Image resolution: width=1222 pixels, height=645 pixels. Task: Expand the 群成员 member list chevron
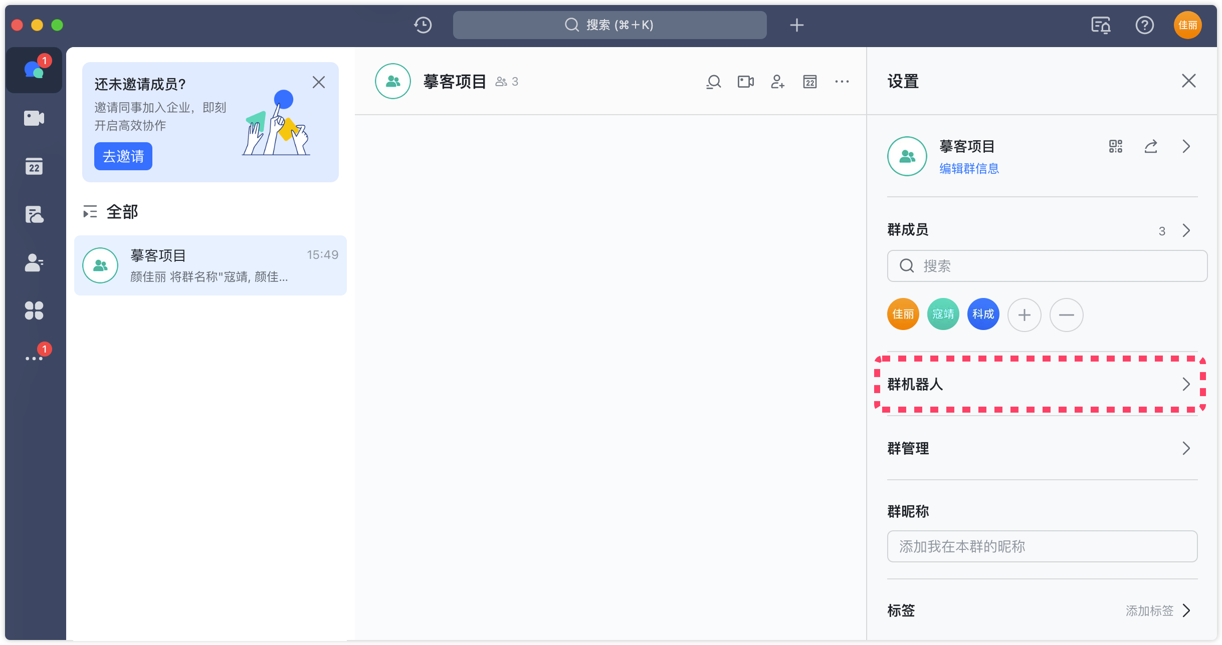tap(1186, 230)
